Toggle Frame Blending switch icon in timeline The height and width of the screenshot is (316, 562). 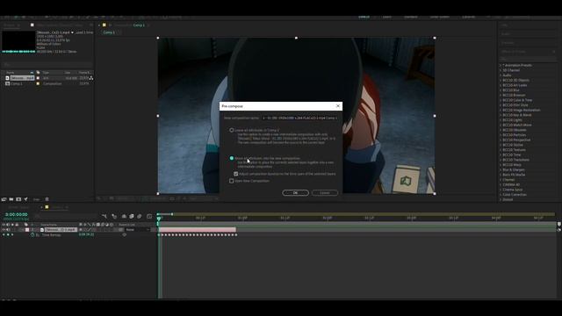[132, 217]
